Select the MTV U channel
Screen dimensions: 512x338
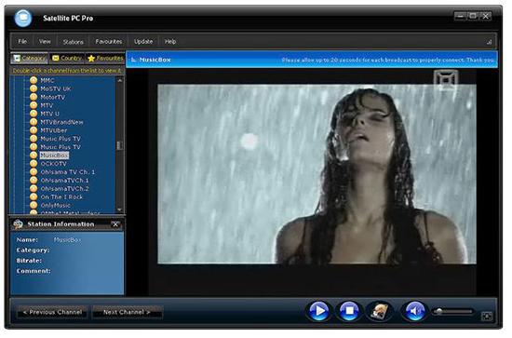50,115
